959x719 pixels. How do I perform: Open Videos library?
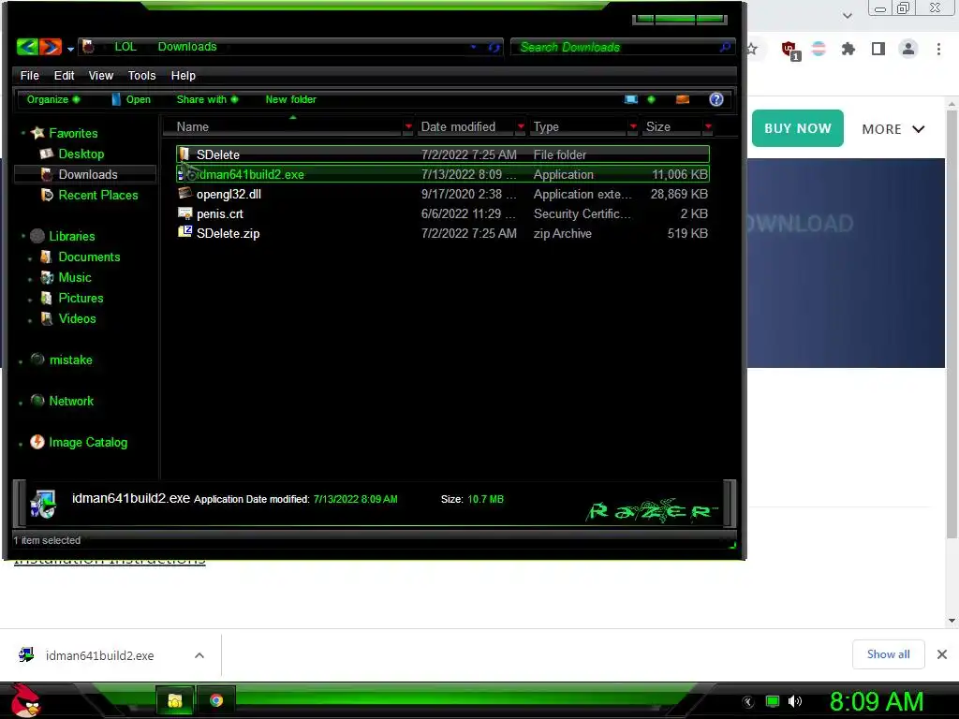(77, 318)
